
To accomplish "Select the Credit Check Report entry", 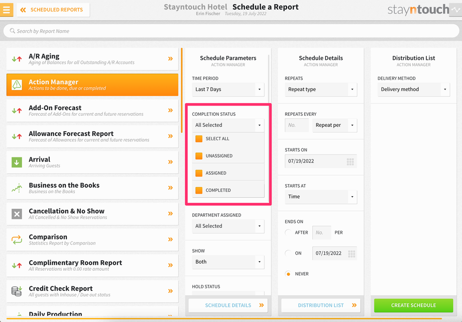I will tap(92, 291).
